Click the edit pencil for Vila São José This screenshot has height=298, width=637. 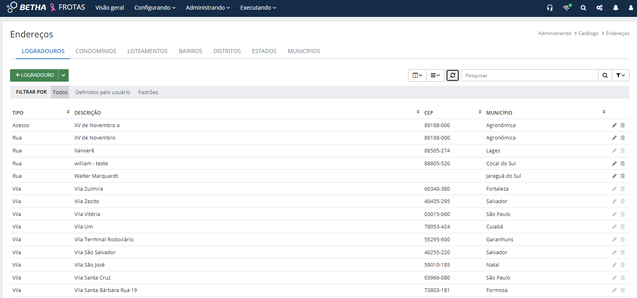pyautogui.click(x=614, y=265)
